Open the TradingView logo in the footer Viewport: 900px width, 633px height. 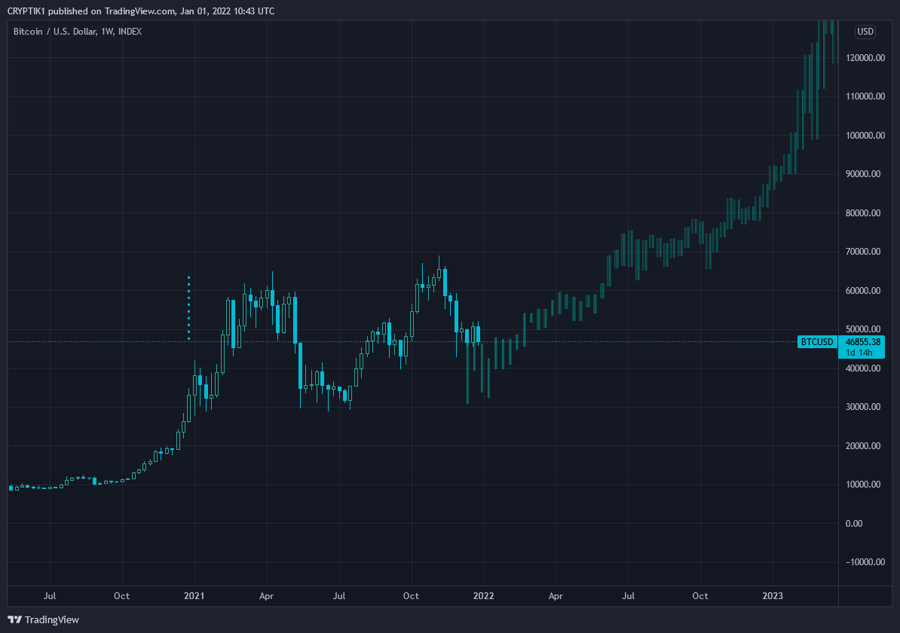click(44, 619)
